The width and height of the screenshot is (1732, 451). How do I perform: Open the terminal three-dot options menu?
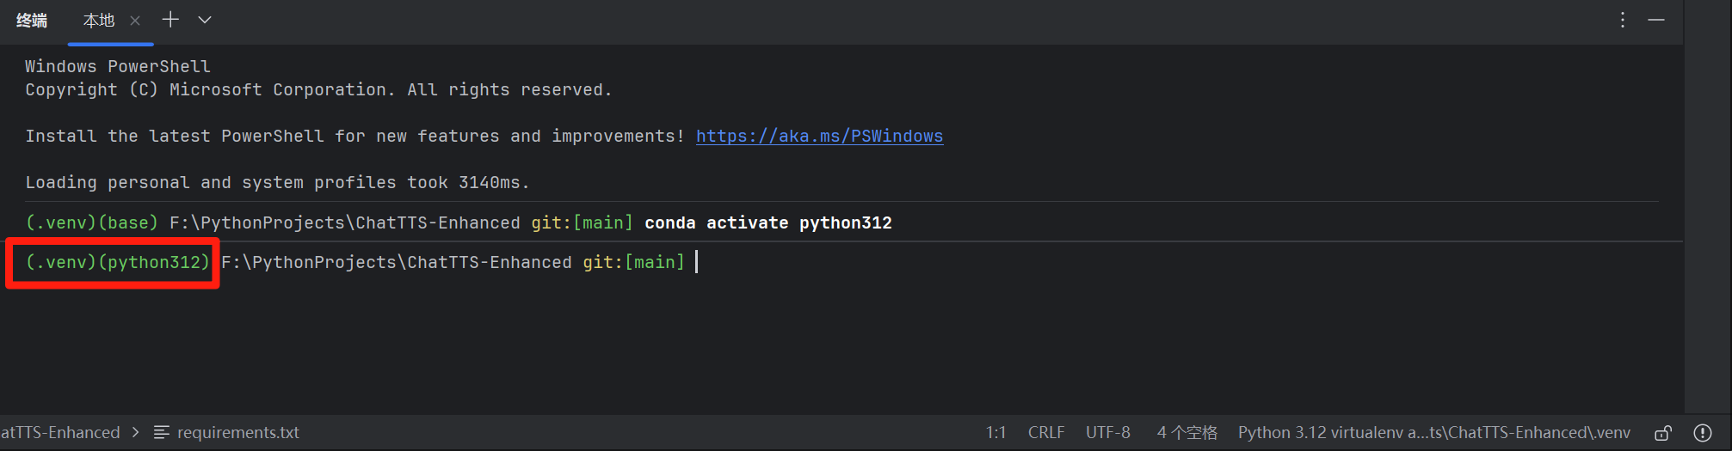(x=1623, y=20)
